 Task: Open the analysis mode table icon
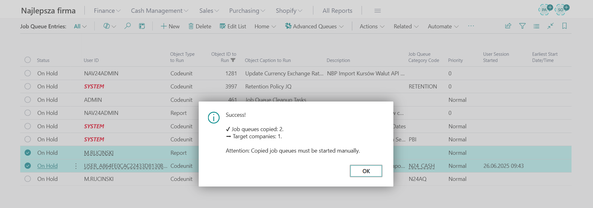pos(142,26)
